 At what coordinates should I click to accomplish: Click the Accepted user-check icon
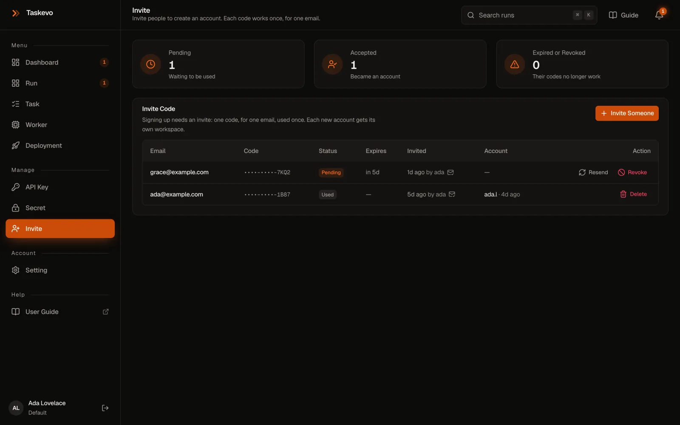(x=332, y=64)
